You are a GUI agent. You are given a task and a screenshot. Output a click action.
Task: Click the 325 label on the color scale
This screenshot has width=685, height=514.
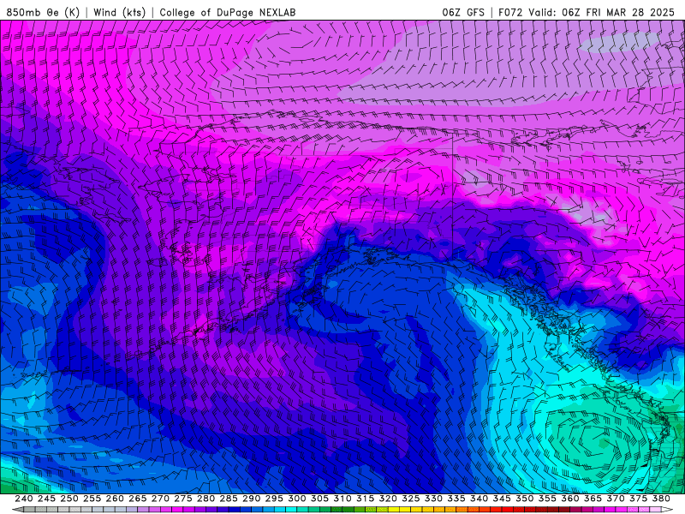coord(411,499)
